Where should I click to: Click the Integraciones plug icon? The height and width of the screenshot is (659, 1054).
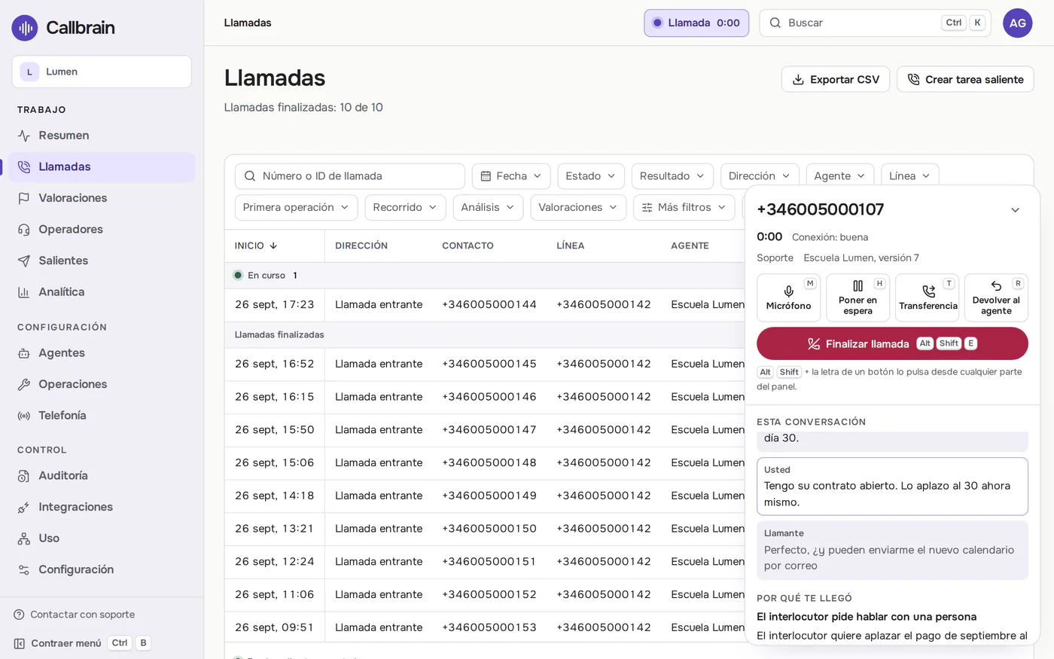coord(24,508)
